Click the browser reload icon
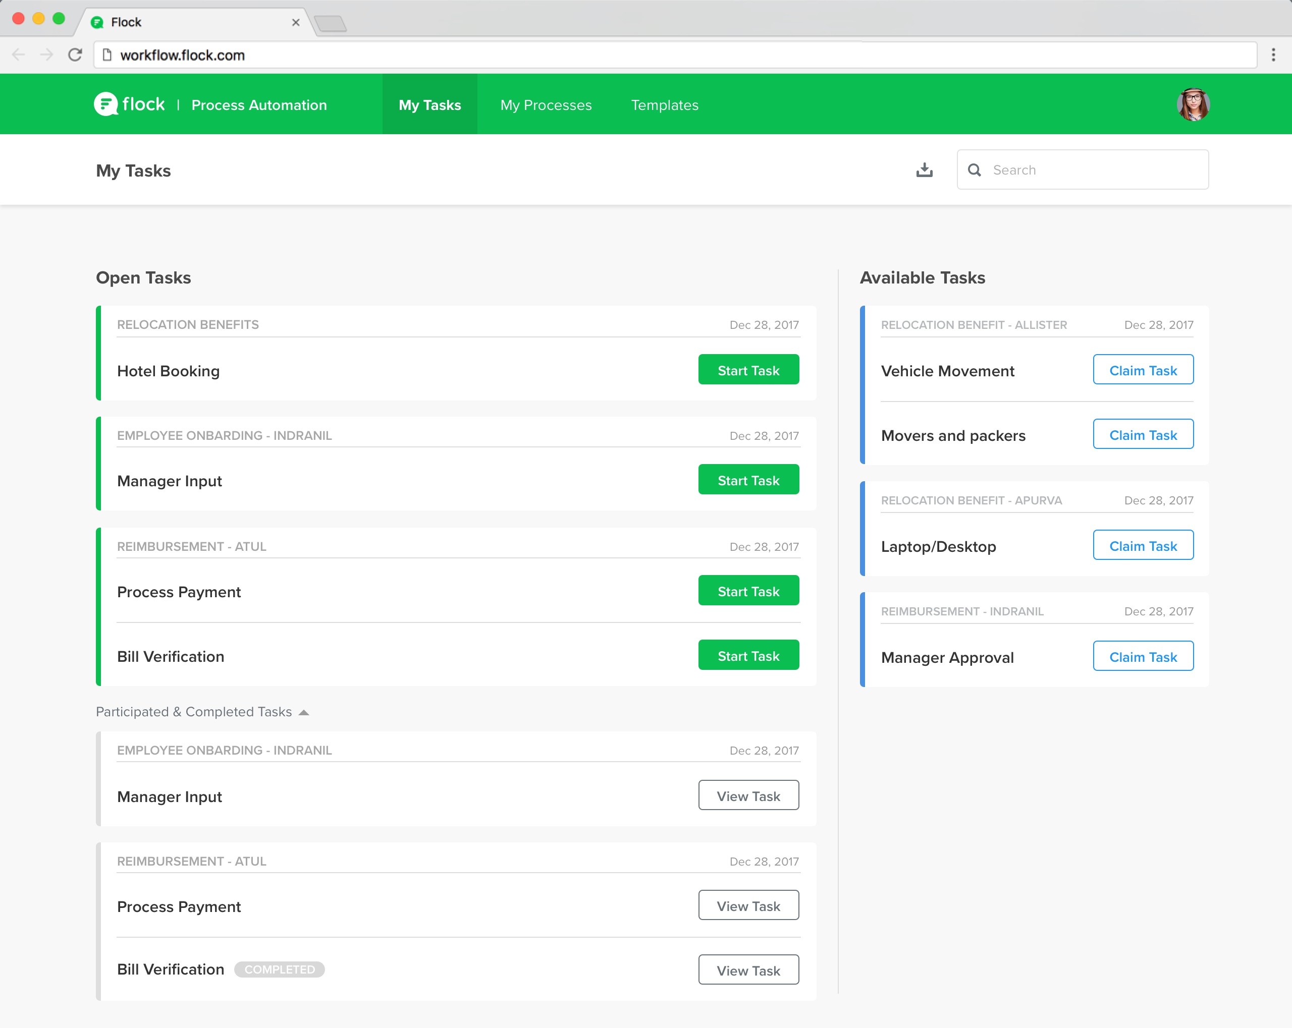This screenshot has width=1292, height=1028. point(75,55)
